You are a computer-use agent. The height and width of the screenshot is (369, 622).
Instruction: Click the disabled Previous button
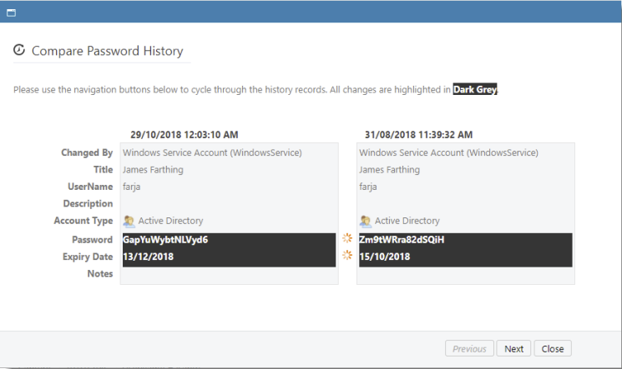[x=469, y=348]
